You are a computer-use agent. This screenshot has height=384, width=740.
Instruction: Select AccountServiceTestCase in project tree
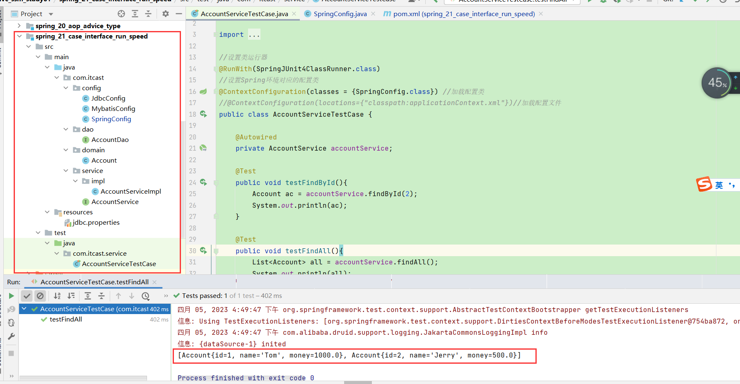pyautogui.click(x=119, y=264)
